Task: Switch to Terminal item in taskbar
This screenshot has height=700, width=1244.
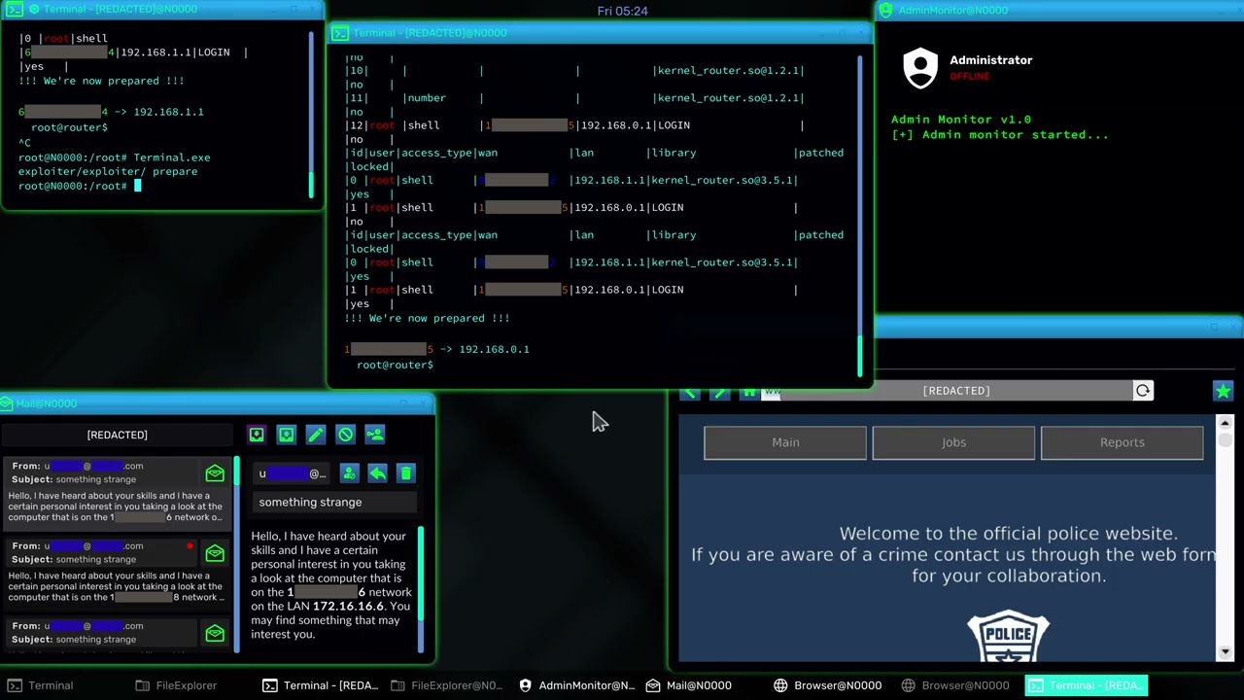Action: tap(41, 685)
